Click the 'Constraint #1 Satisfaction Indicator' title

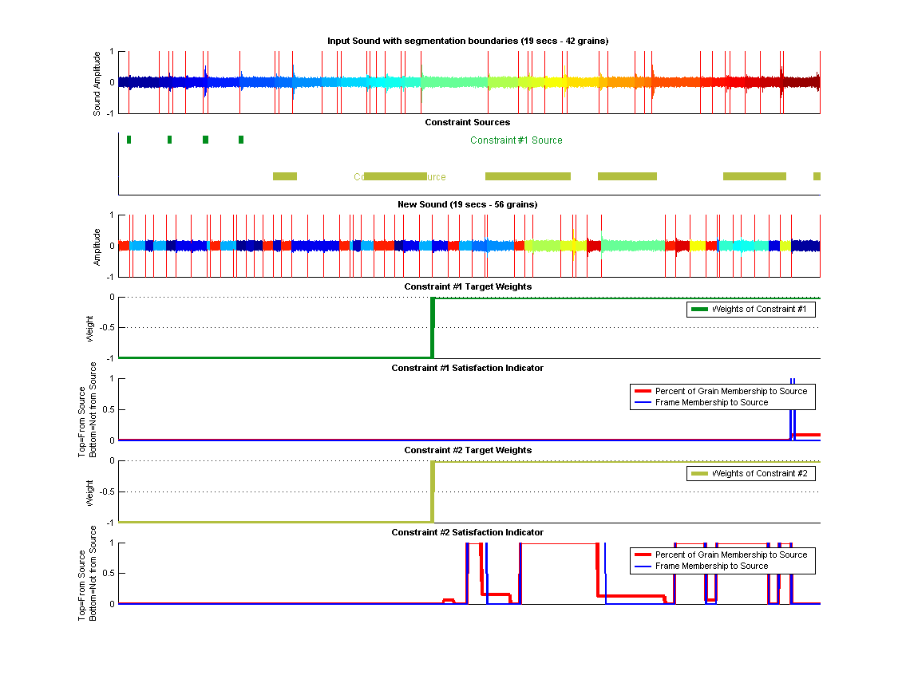click(468, 368)
